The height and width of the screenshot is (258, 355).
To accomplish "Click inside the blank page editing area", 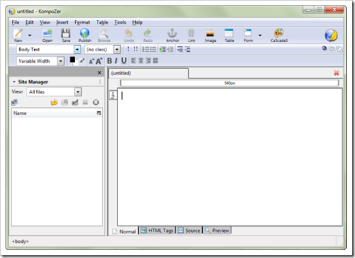I will click(230, 157).
